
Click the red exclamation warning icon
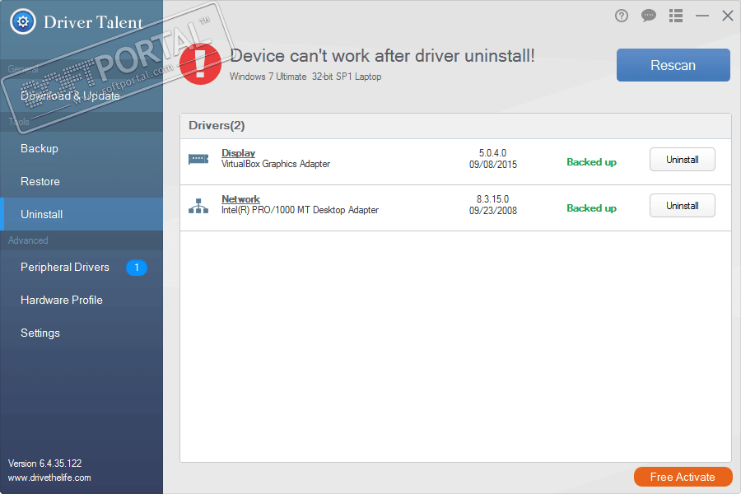[200, 64]
